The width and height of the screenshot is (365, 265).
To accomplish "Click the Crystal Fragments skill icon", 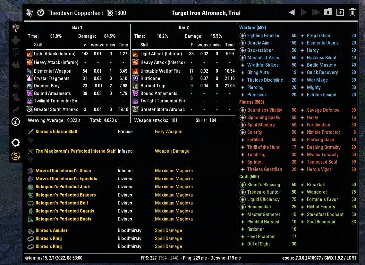I will [x=29, y=78].
